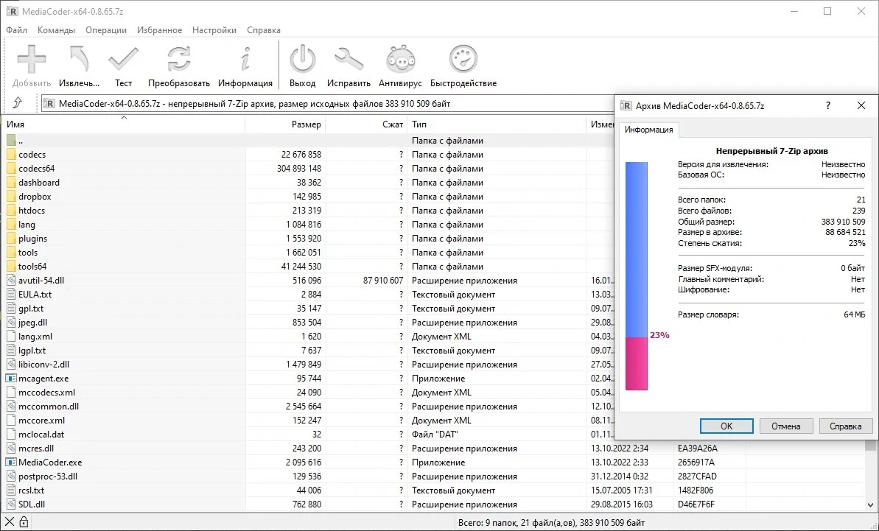Sort by the Размер column header

coord(285,124)
